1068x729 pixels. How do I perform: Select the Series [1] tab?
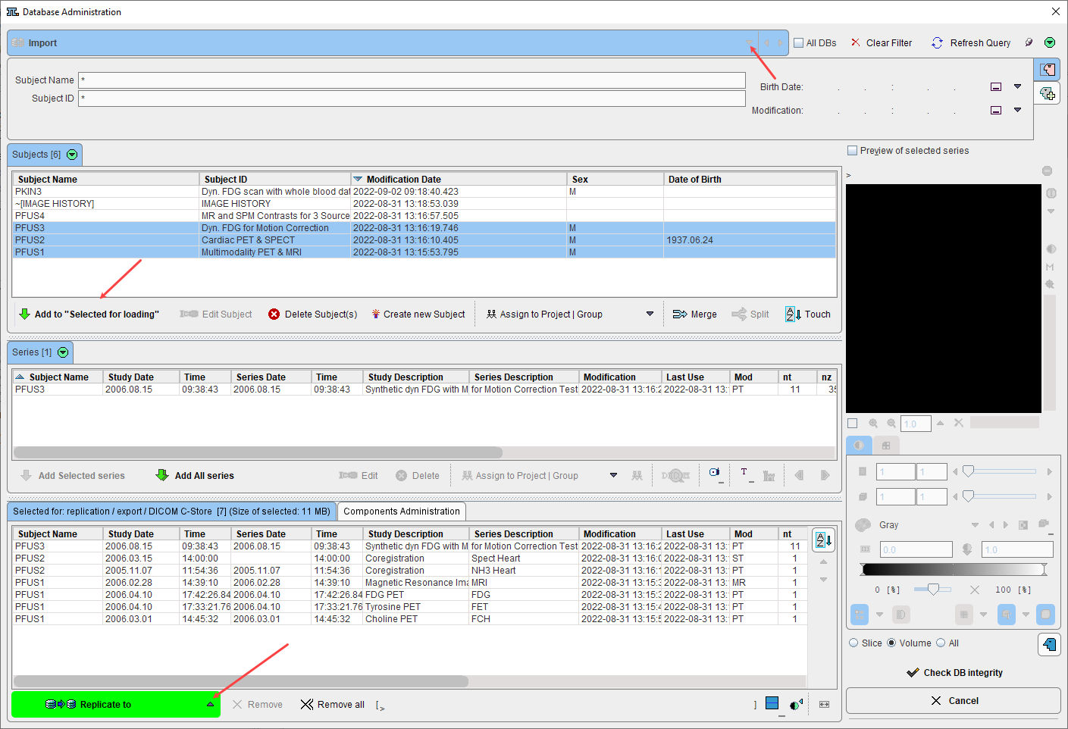(39, 352)
